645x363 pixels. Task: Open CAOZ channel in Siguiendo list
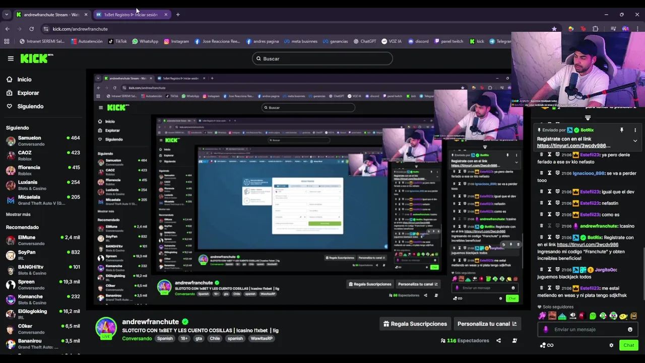pyautogui.click(x=43, y=155)
